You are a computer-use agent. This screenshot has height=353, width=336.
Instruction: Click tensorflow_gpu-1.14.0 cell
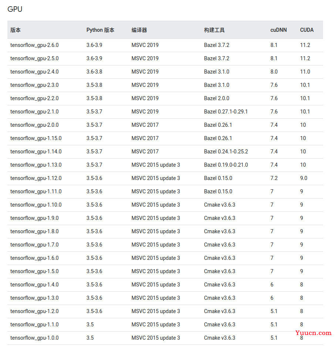pyautogui.click(x=36, y=152)
